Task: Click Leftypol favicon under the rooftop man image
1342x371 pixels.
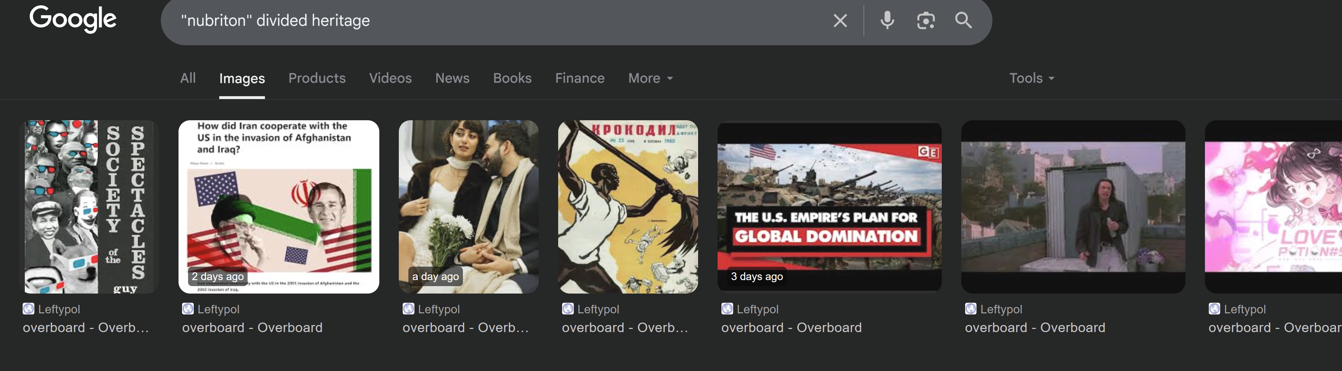Action: pos(971,308)
